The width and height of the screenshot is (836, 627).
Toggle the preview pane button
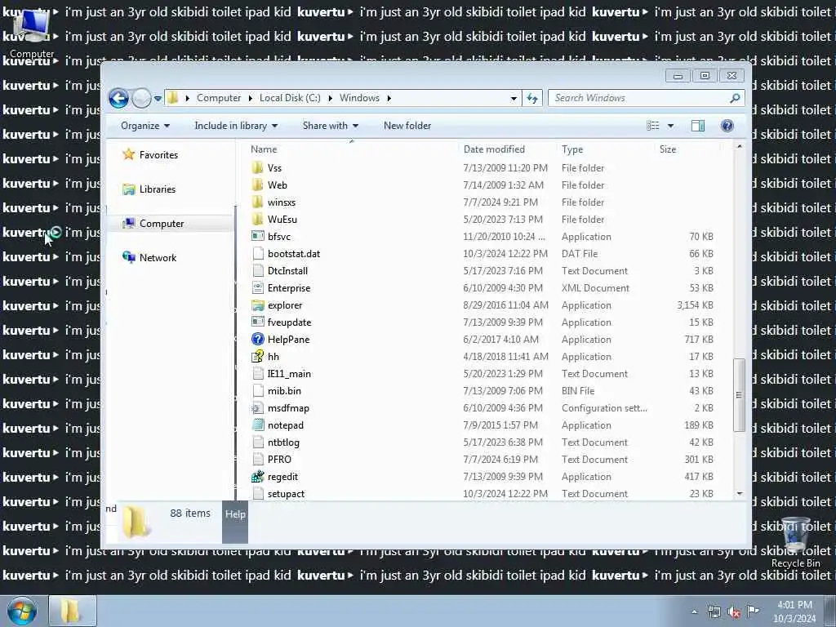[698, 126]
